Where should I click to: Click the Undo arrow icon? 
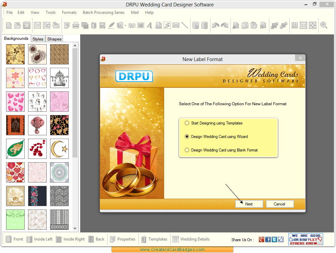(215, 25)
